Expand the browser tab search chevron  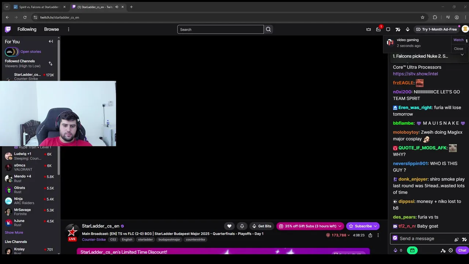click(x=7, y=7)
